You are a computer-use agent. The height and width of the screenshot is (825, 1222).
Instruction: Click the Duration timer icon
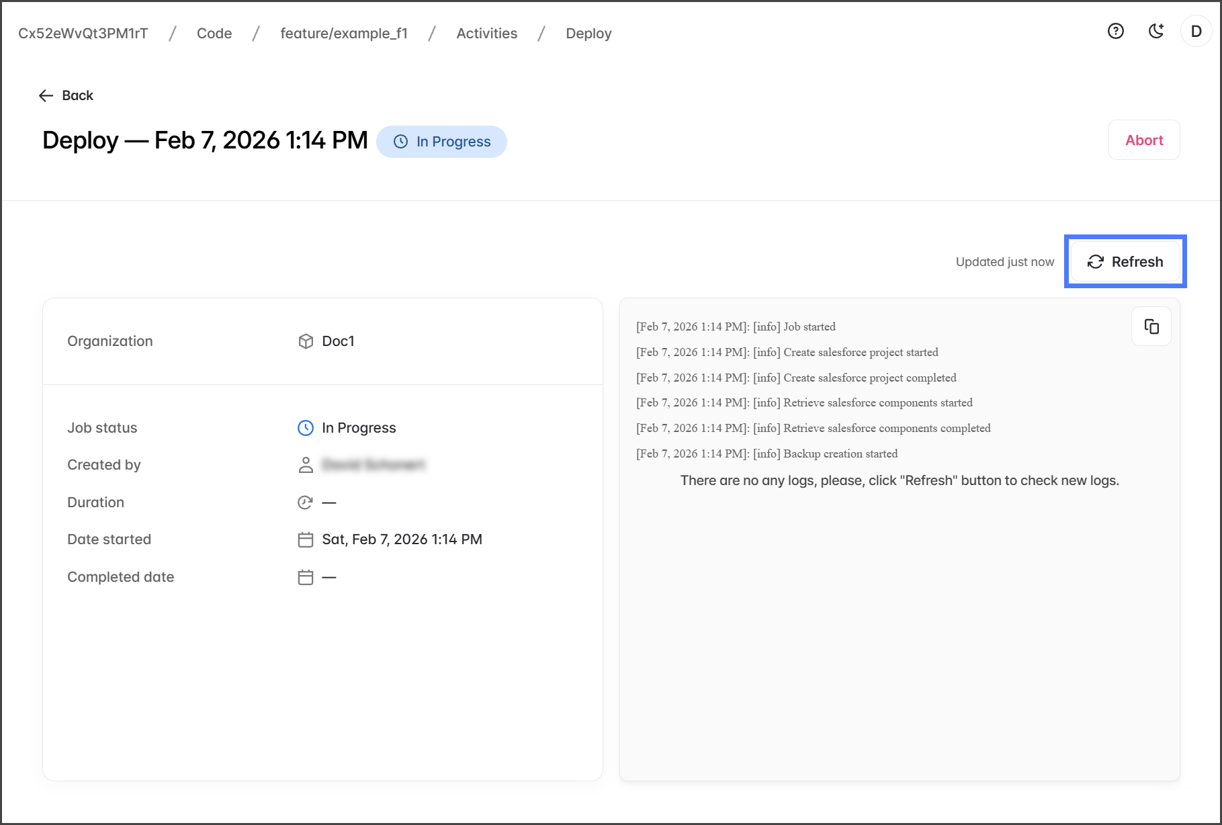(x=306, y=503)
